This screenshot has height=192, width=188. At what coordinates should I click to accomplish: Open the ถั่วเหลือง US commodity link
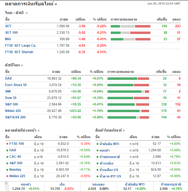[109, 170]
